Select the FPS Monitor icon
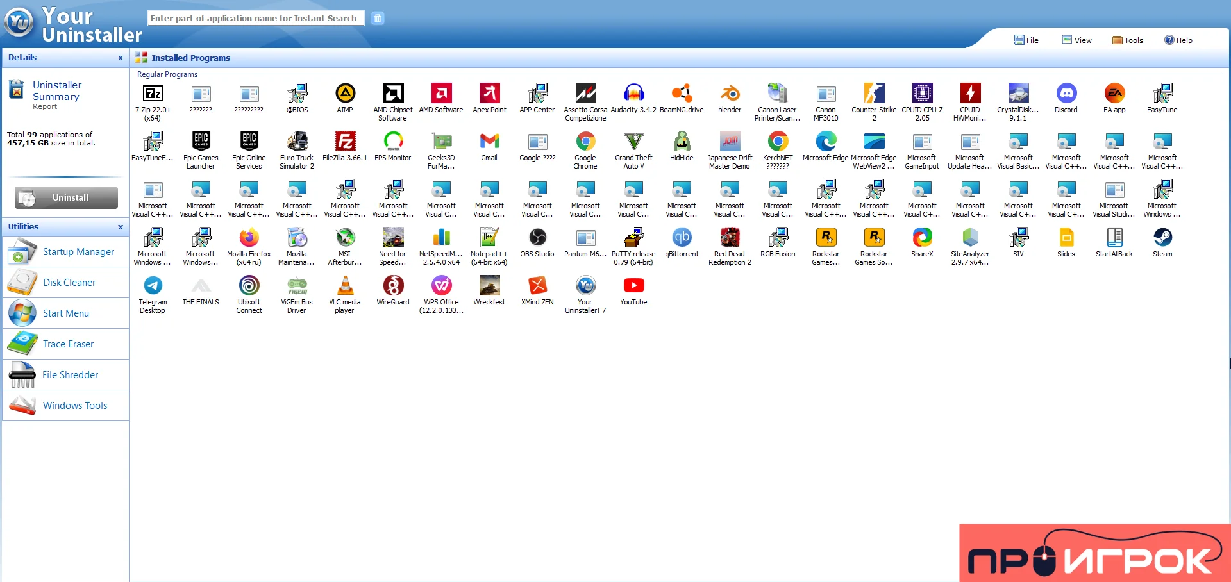Viewport: 1231px width, 582px height. 393,141
